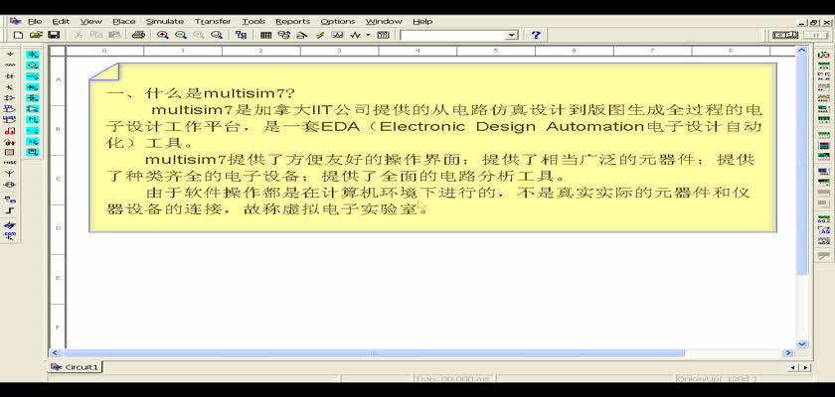Show virtual measurement components
Viewport: 835px width, 397px height.
click(33, 152)
